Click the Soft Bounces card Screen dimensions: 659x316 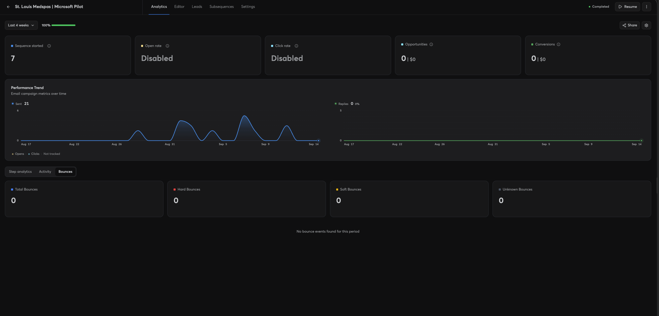pos(409,199)
